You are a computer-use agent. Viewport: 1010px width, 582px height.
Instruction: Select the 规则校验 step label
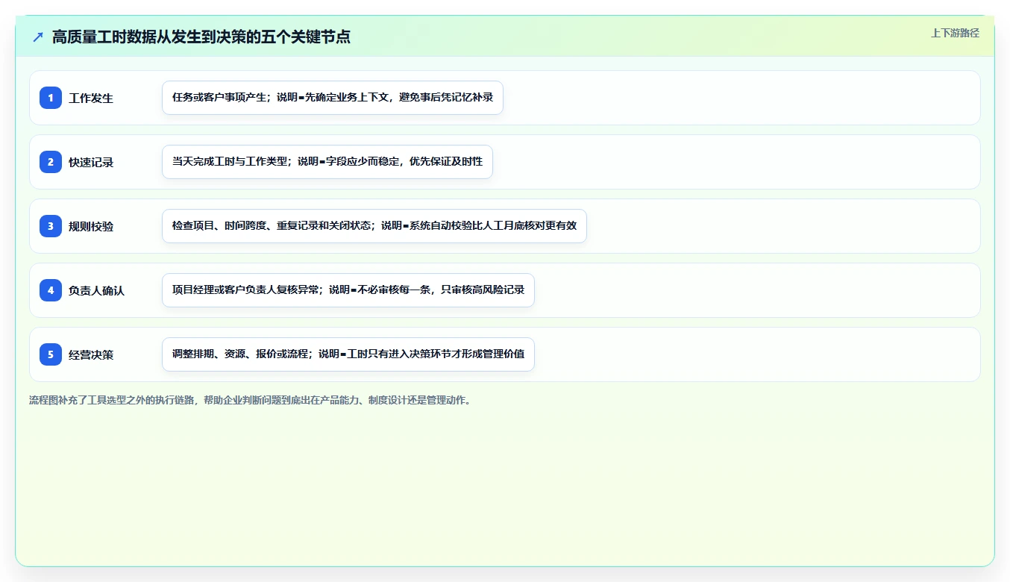pos(91,226)
